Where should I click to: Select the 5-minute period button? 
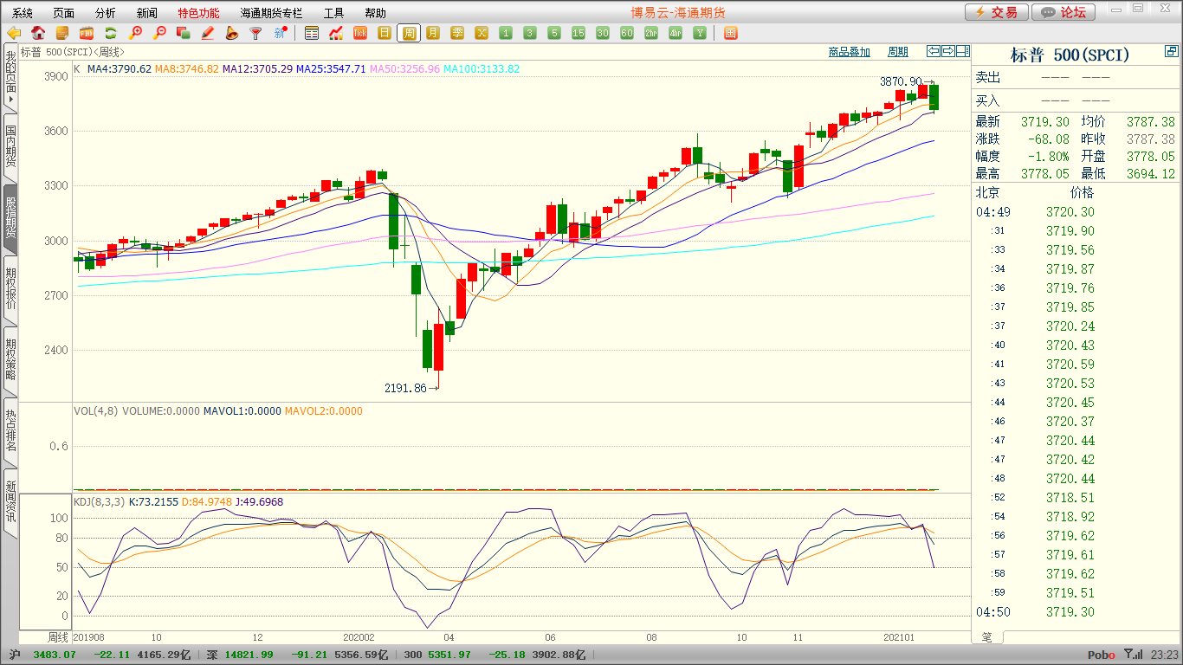click(x=554, y=33)
